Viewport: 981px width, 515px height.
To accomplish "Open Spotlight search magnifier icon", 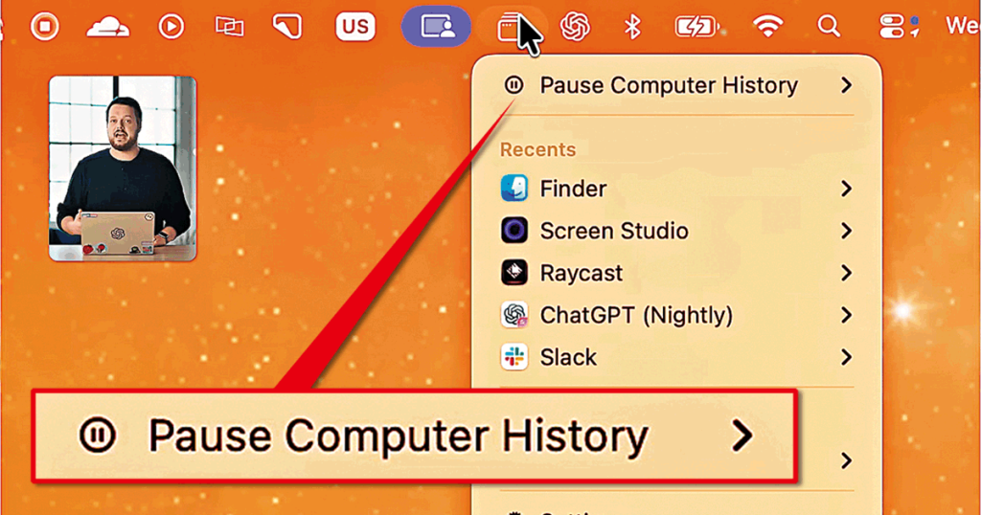I will pyautogui.click(x=829, y=27).
